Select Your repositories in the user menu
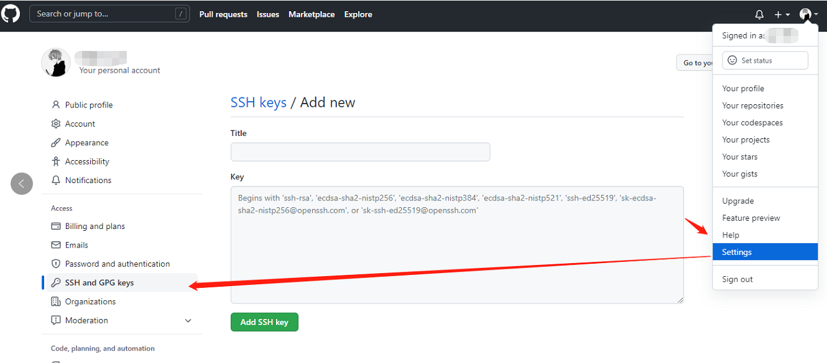The image size is (827, 363). 765,105
